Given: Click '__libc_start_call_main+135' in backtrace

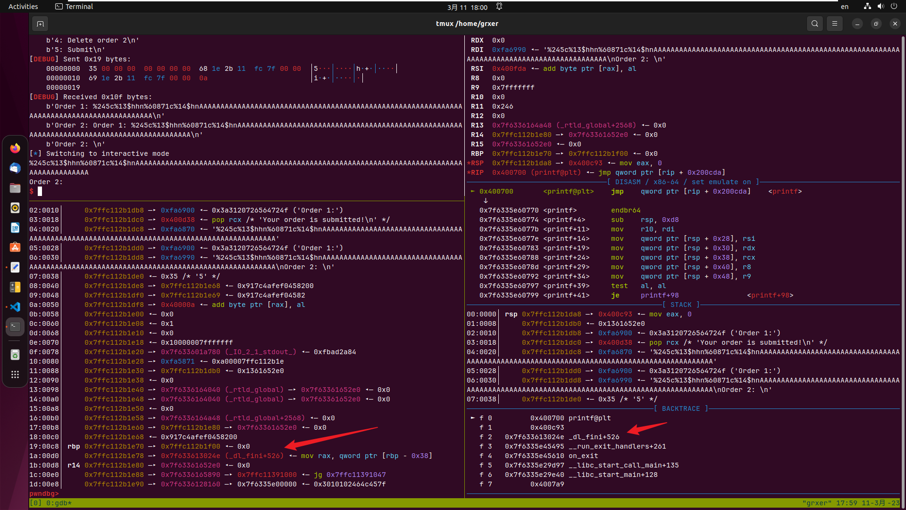Looking at the screenshot, I should point(624,465).
